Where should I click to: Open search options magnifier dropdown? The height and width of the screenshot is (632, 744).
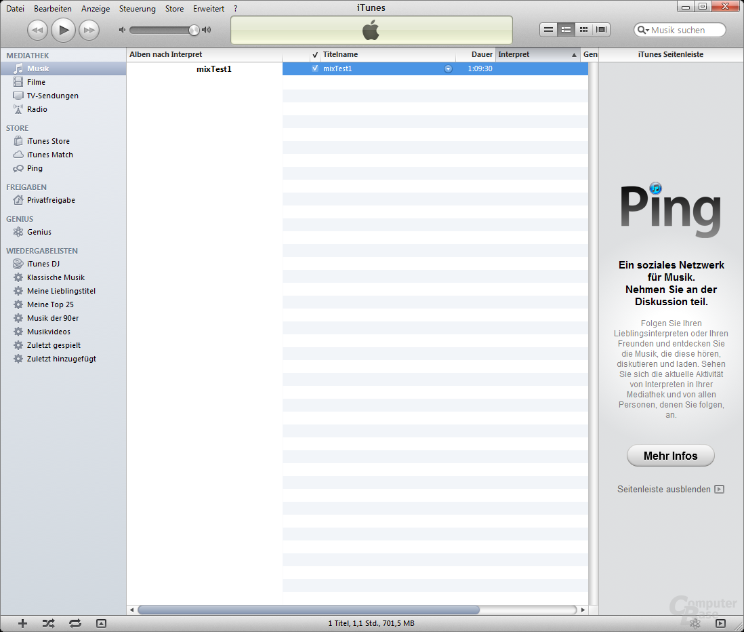[x=643, y=30]
